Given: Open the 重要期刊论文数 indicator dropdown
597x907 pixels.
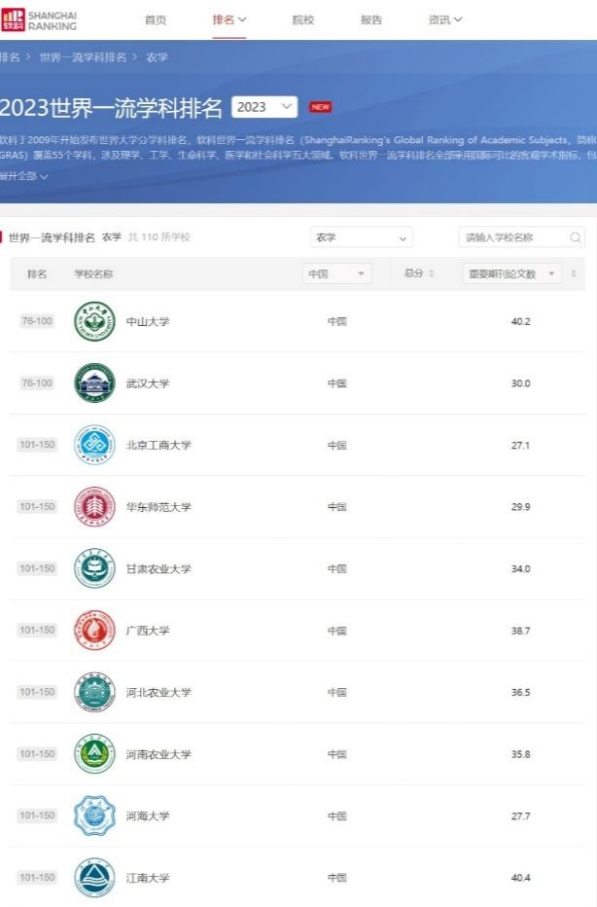Looking at the screenshot, I should (x=512, y=274).
